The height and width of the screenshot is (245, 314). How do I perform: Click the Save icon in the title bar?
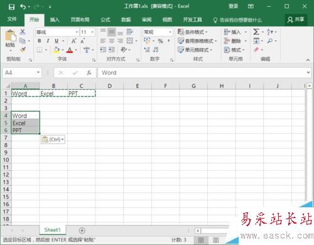[11, 7]
